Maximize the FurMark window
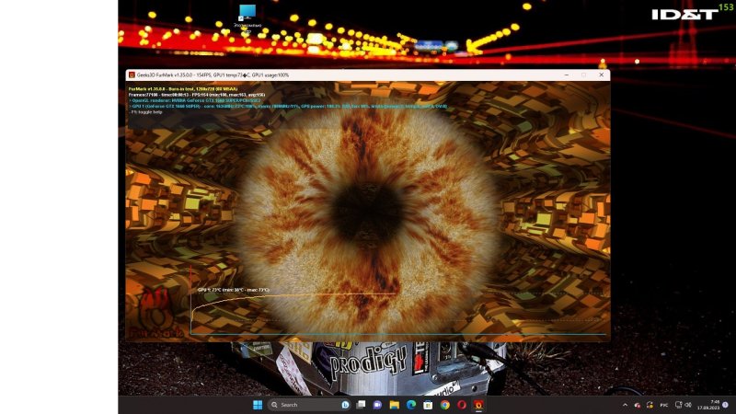Viewport: 736px width, 414px height. 584,75
